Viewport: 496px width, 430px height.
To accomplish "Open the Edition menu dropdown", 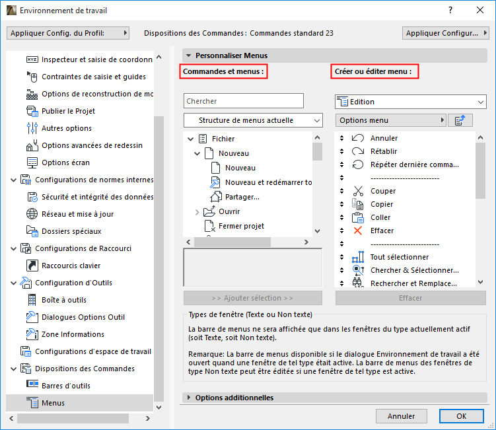I will (x=411, y=102).
